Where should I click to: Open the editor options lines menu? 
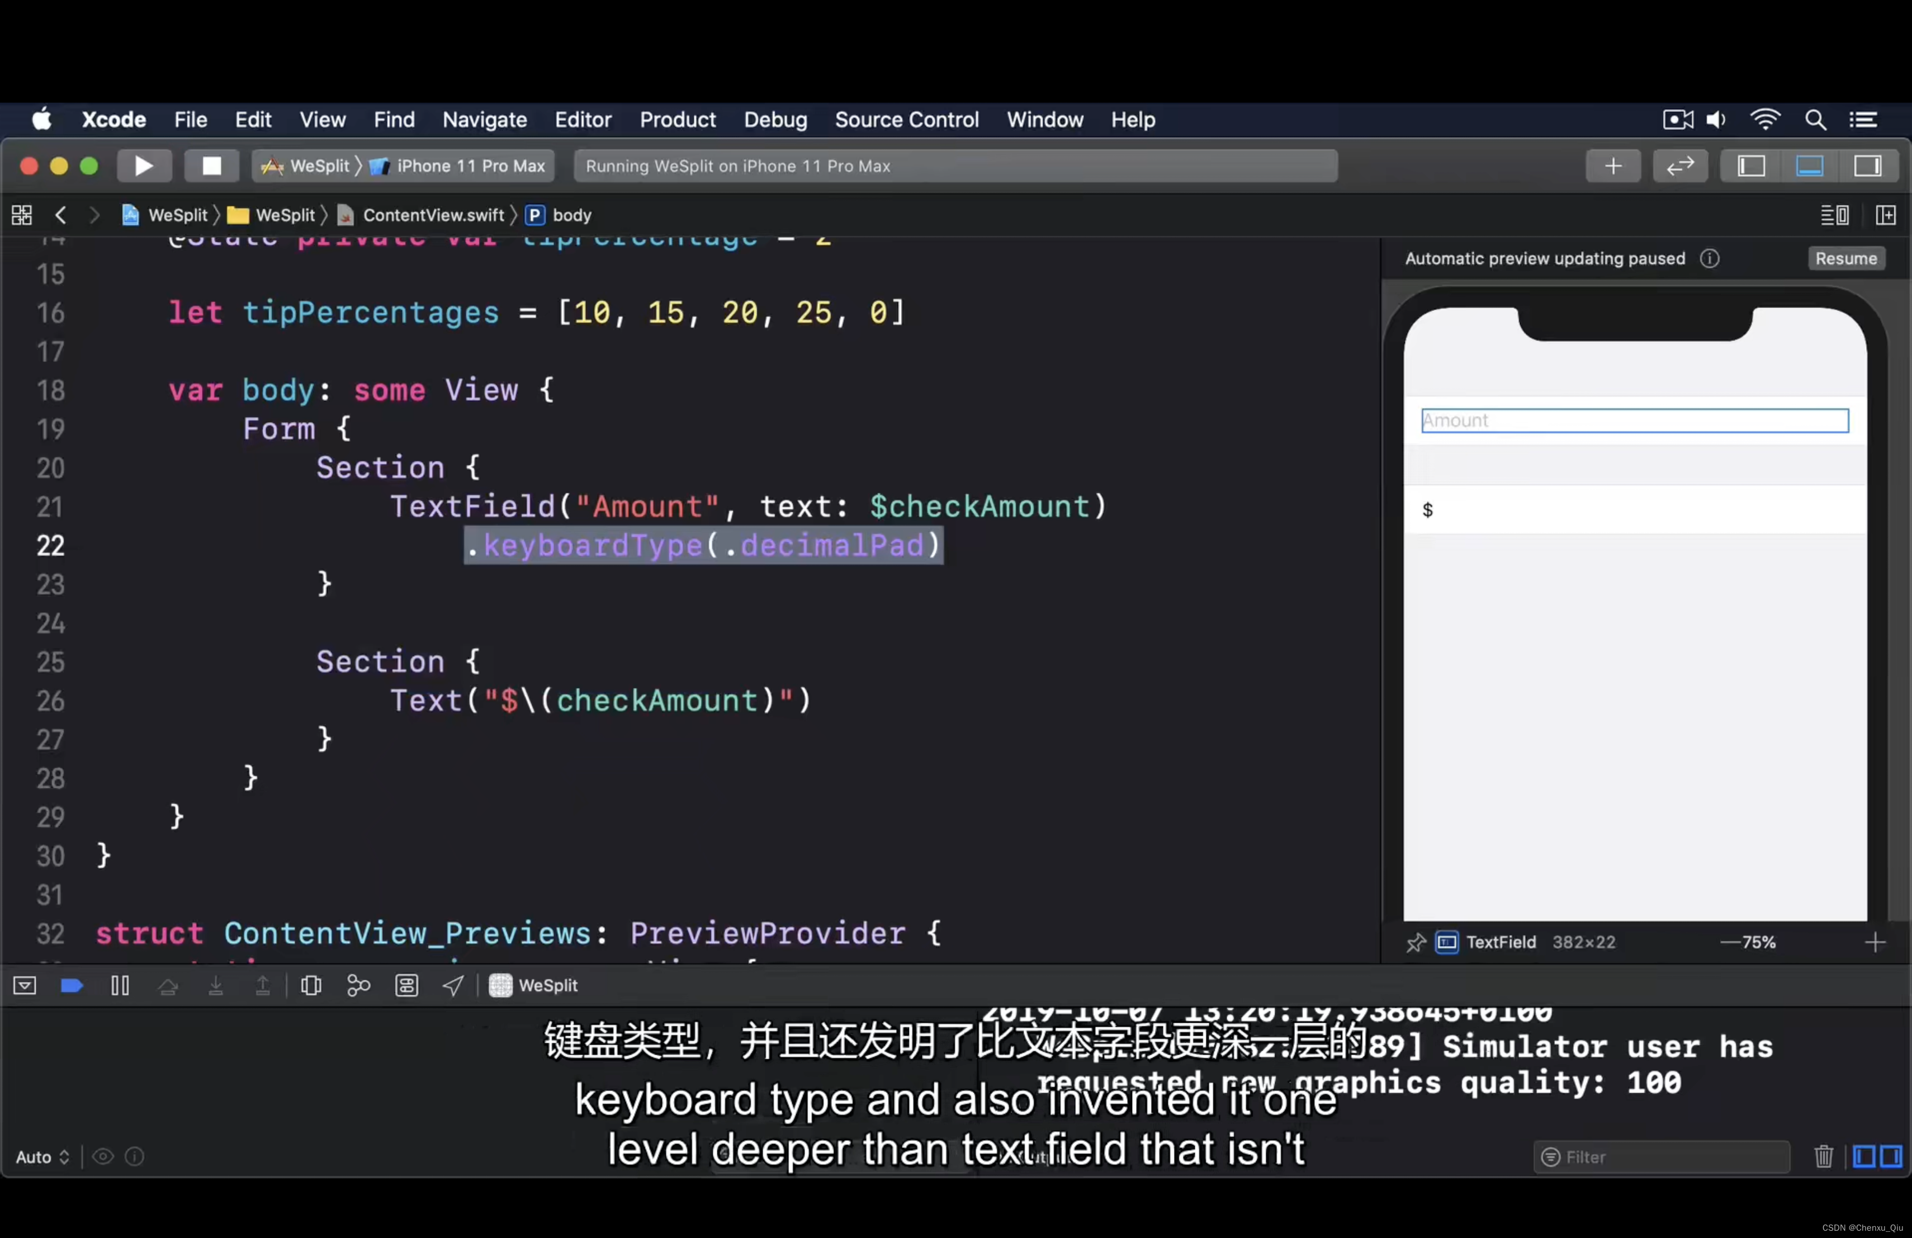click(x=1834, y=215)
